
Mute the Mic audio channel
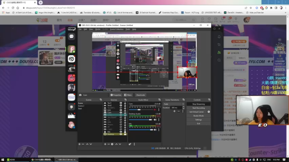click(x=155, y=130)
